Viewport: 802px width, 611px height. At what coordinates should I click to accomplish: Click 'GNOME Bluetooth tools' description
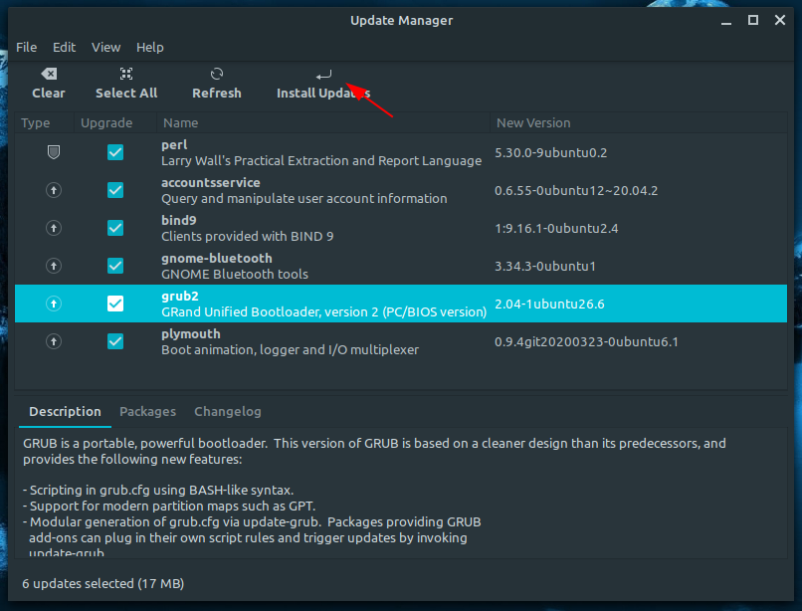[235, 275]
